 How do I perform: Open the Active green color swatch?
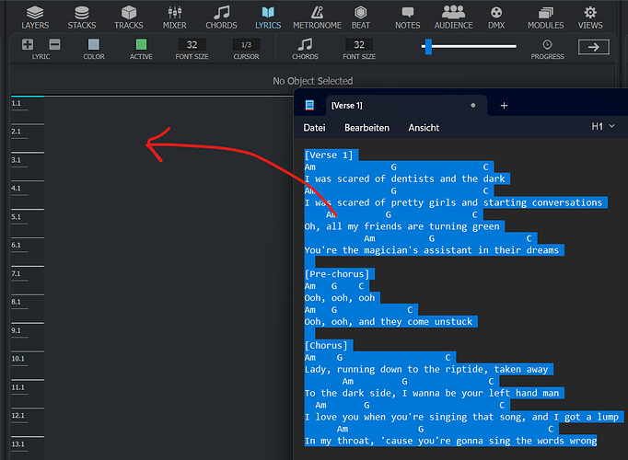coord(141,44)
